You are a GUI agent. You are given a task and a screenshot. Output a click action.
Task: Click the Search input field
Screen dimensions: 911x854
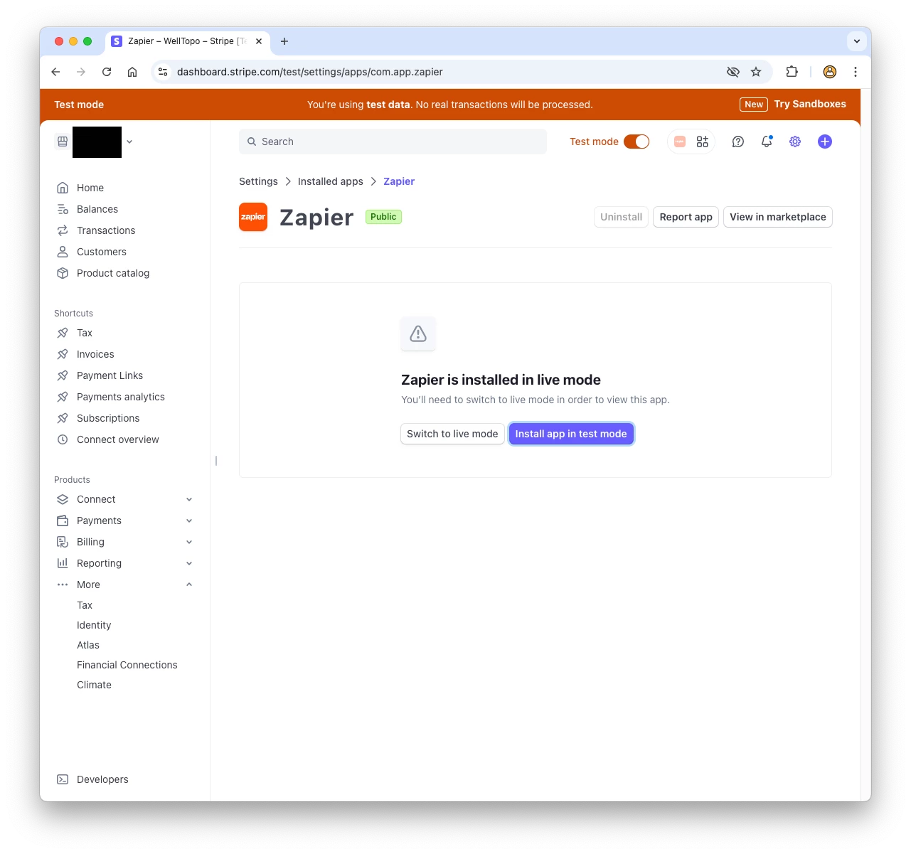click(393, 142)
